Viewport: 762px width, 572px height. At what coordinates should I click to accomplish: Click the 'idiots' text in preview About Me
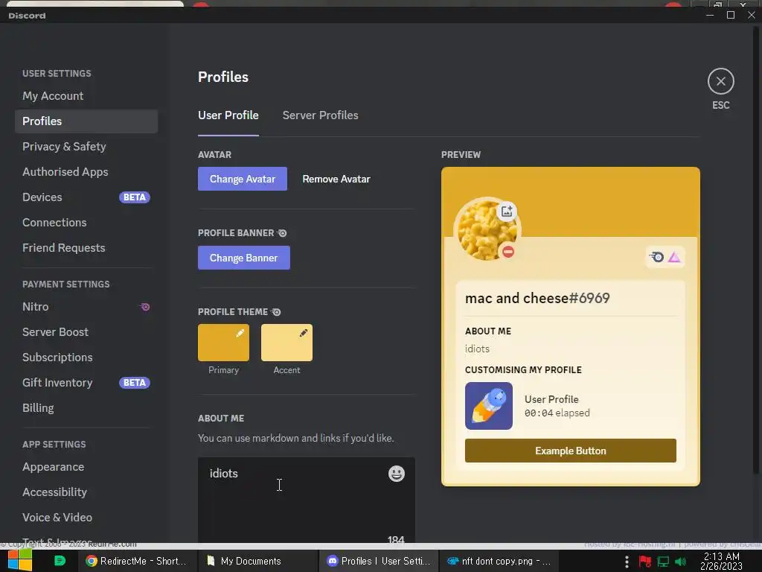tap(477, 349)
